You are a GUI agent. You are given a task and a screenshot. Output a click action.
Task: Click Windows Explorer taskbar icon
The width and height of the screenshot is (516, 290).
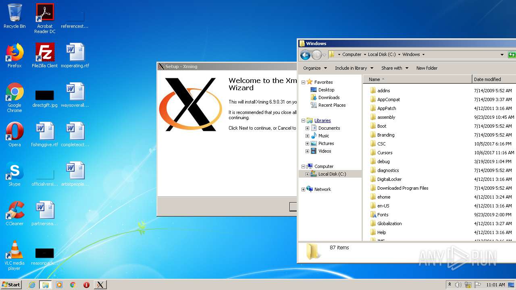(x=45, y=285)
